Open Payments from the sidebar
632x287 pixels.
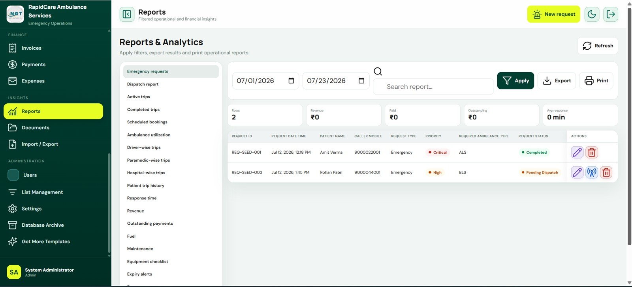pos(53,65)
